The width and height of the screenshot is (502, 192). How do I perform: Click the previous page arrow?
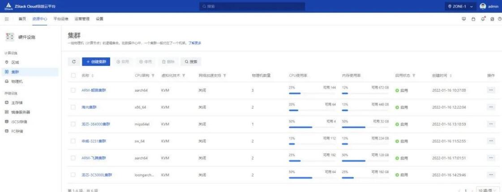[x=459, y=190]
